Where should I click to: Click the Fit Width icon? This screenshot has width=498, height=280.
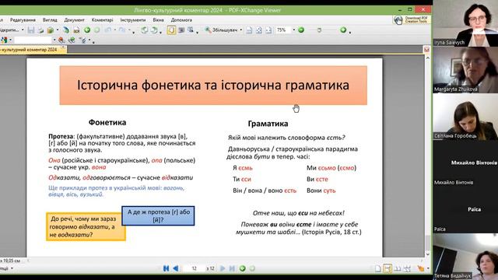(x=268, y=30)
